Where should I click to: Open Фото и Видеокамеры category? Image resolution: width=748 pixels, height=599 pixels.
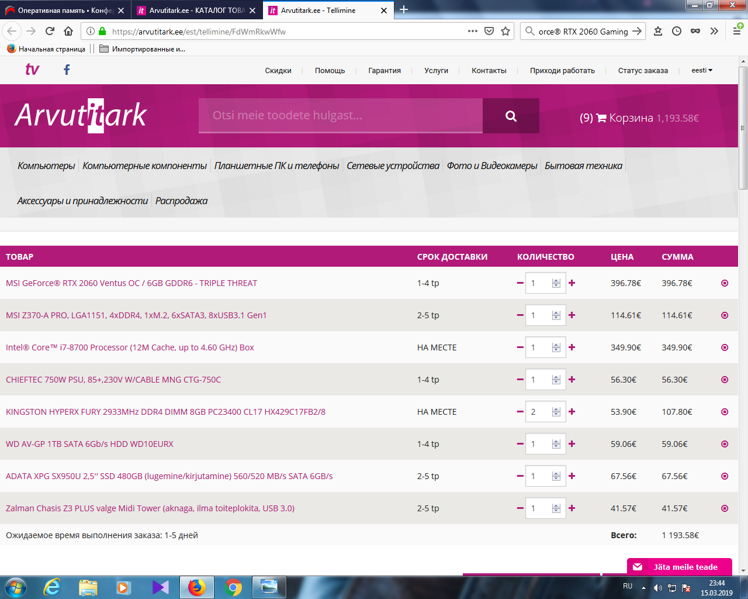492,166
